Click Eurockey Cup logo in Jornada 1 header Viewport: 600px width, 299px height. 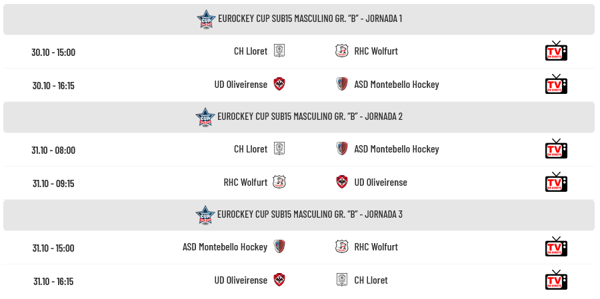[x=205, y=19]
